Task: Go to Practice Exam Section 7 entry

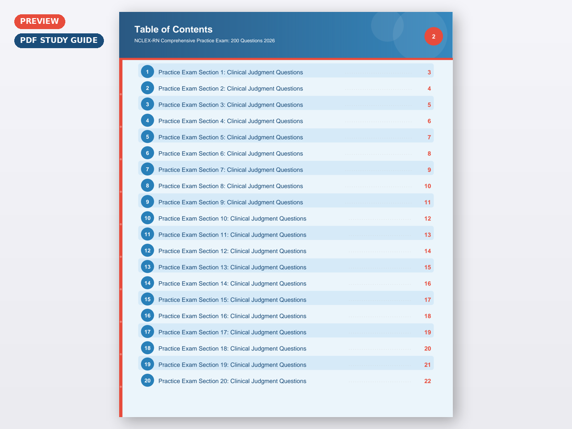Action: pos(230,170)
